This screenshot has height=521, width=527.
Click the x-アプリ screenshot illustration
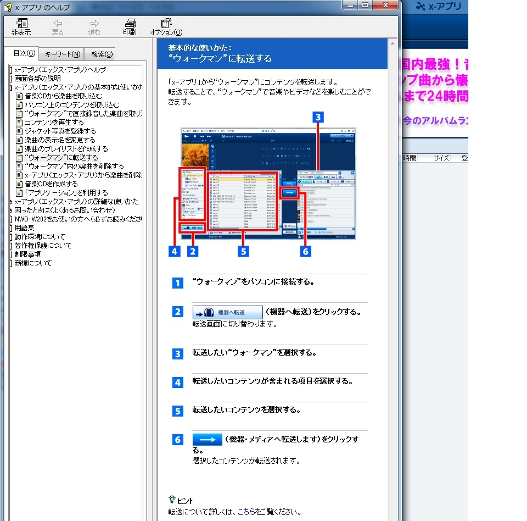tap(268, 184)
